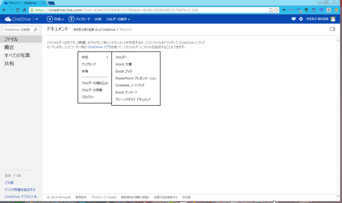This screenshot has width=342, height=203.
Task: Click the green padlock security icon
Action: pos(32,10)
